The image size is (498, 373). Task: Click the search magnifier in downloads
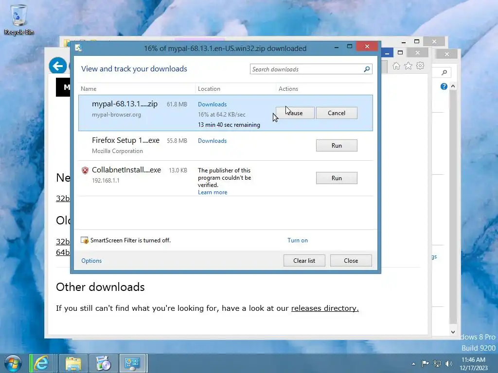[367, 69]
